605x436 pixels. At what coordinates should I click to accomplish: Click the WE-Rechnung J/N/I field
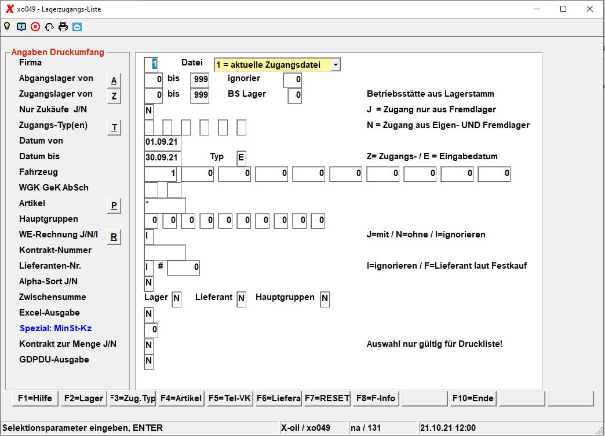[148, 236]
